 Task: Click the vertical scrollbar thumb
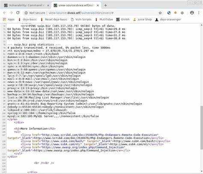(201, 128)
